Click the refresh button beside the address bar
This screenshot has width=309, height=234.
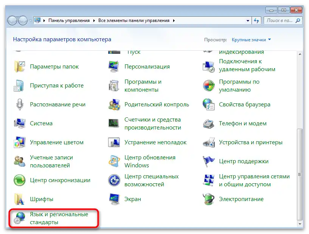pyautogui.click(x=256, y=20)
